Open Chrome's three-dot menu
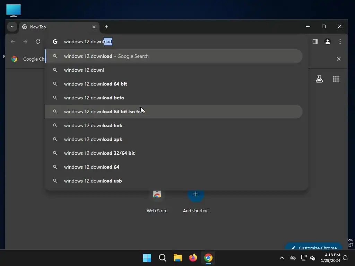This screenshot has height=266, width=355. 340,42
